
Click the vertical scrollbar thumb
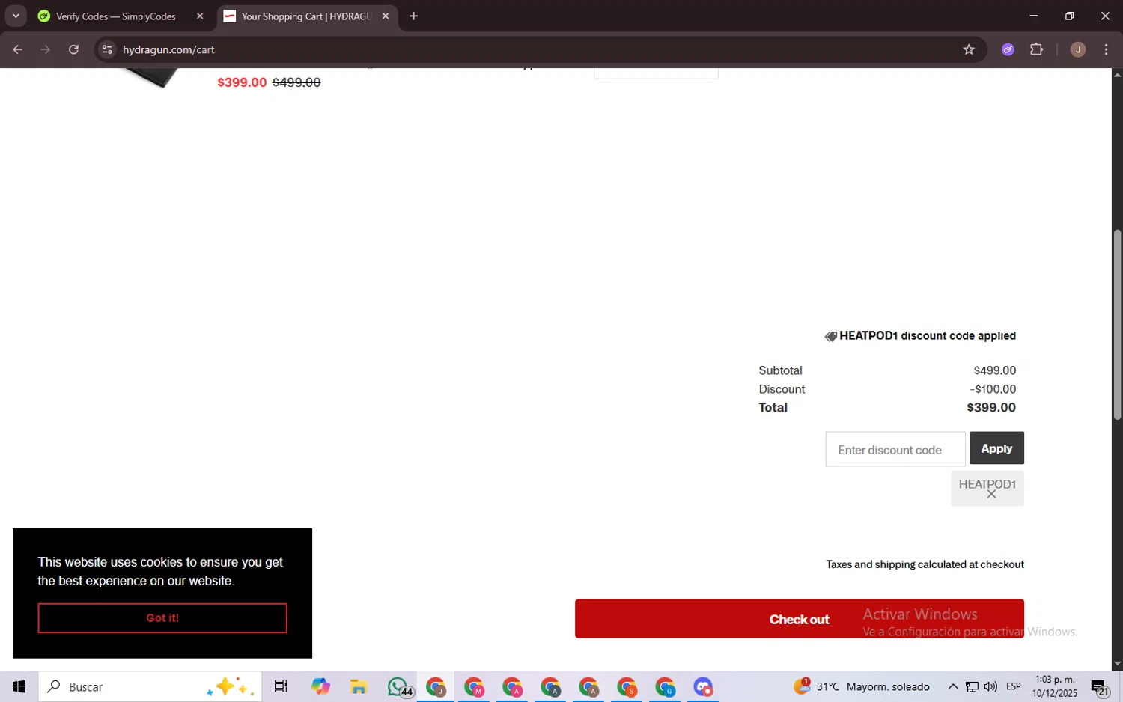[x=1117, y=324]
